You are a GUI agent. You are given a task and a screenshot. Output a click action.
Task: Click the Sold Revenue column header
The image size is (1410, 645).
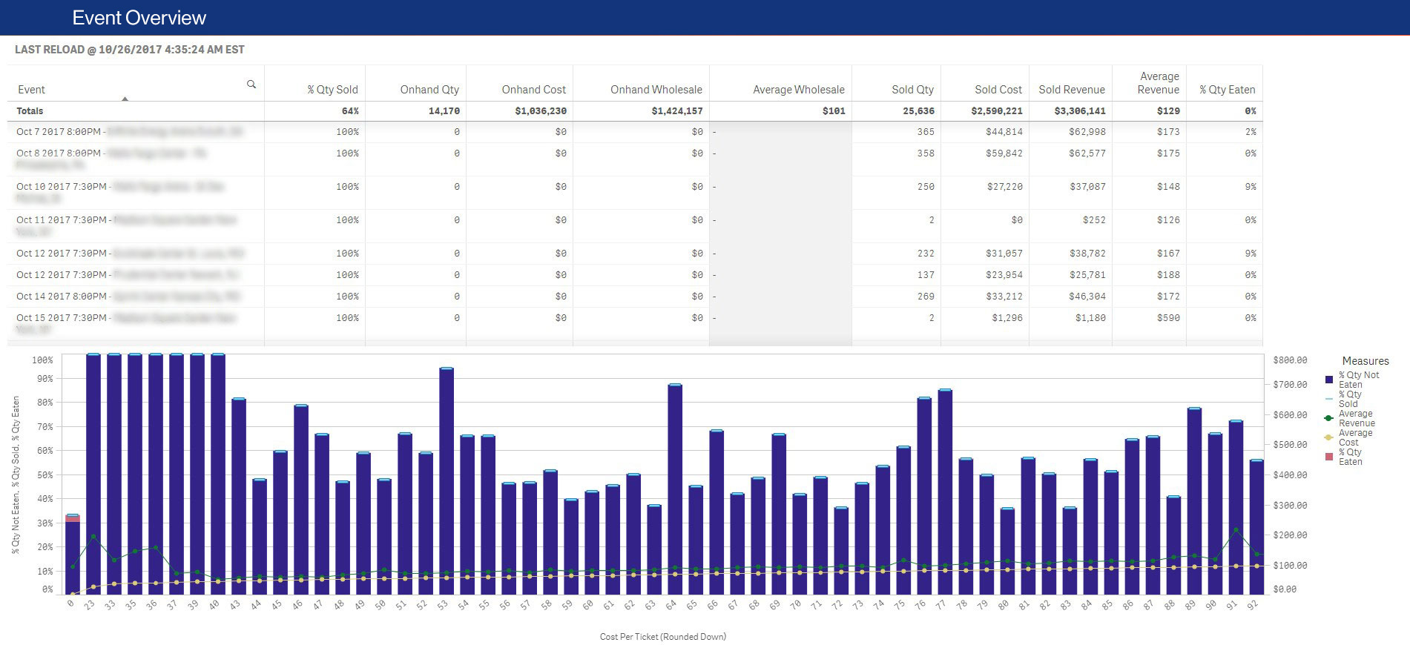click(x=1071, y=90)
